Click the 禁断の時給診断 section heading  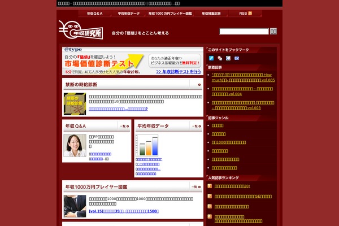click(x=81, y=85)
